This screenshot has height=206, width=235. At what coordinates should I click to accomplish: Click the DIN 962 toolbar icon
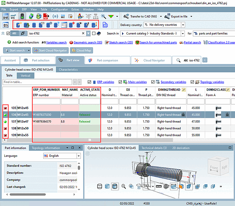coord(64,16)
